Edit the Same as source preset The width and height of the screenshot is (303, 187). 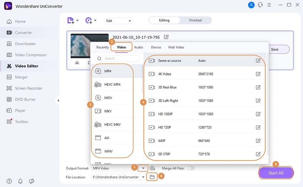(x=258, y=60)
